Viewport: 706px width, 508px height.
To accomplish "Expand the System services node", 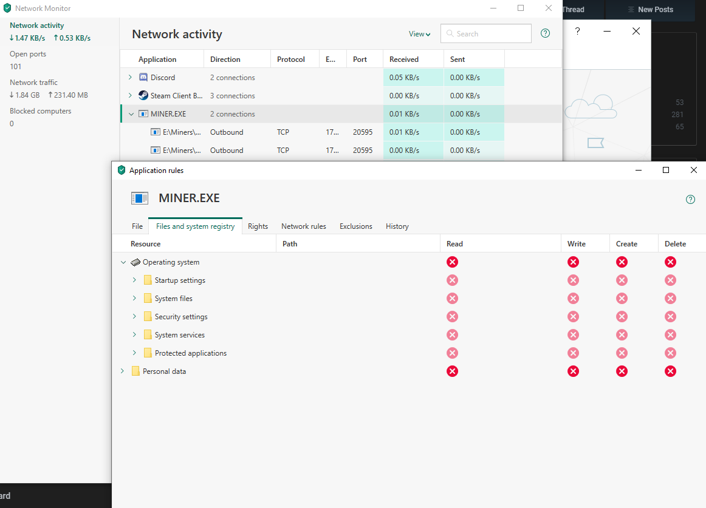I will pos(134,334).
